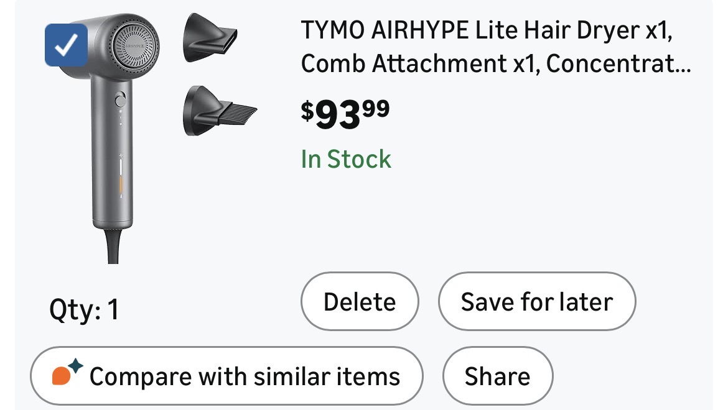The height and width of the screenshot is (410, 728).
Task: Uncheck the TYMO hair dryer item checkbox
Action: 66,45
